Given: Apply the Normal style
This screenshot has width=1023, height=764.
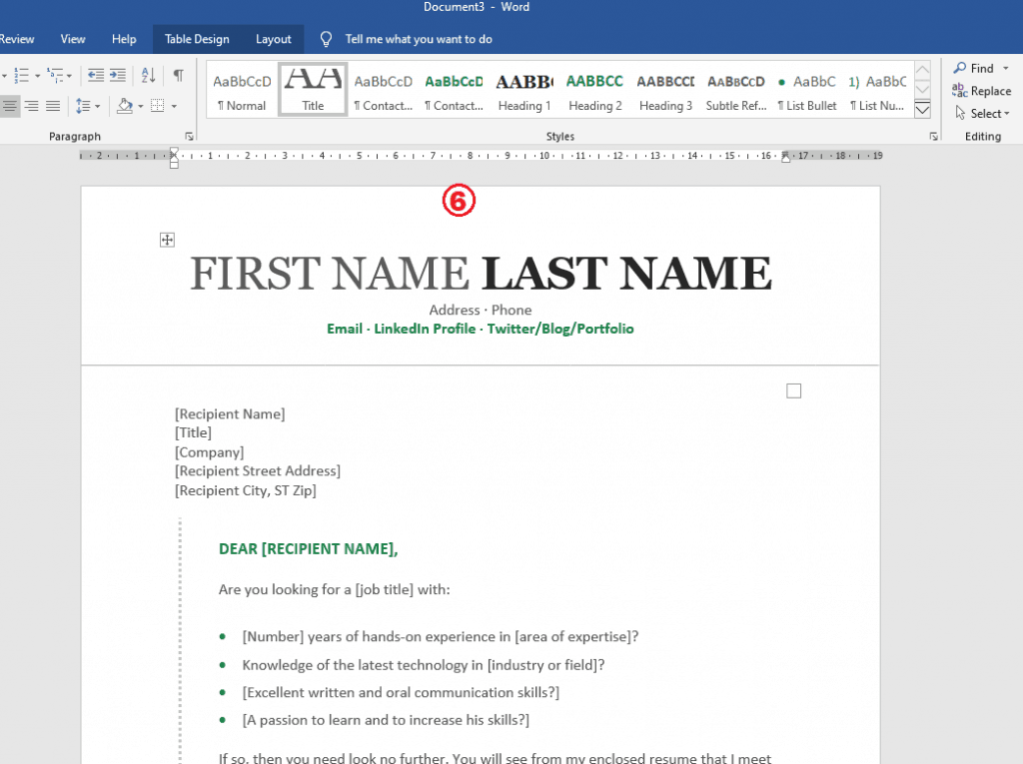Looking at the screenshot, I should pos(242,90).
